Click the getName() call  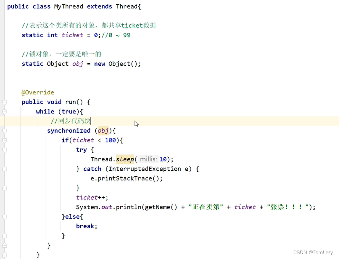click(161, 207)
